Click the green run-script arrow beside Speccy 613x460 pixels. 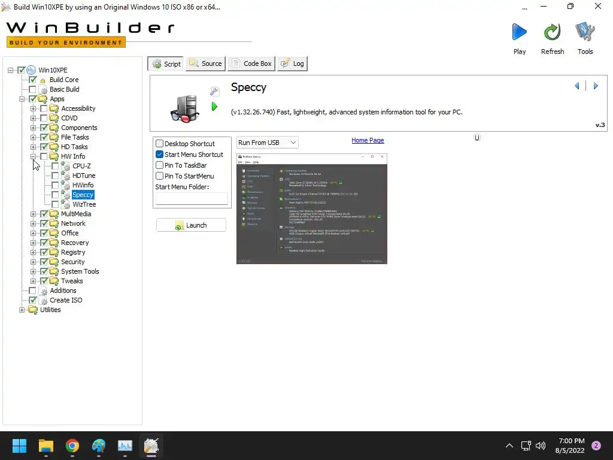coord(214,107)
